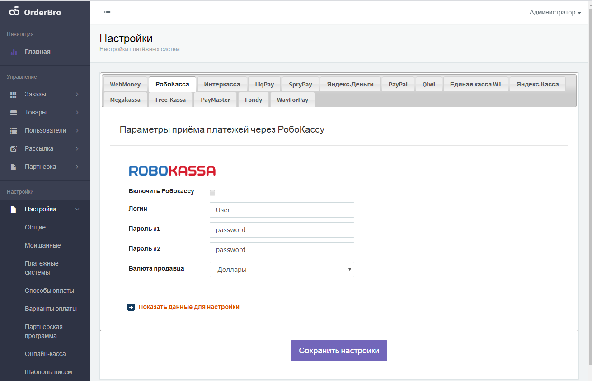Screen dimensions: 592x381
Task: Click the Пароль #1 input field
Action: (x=282, y=230)
